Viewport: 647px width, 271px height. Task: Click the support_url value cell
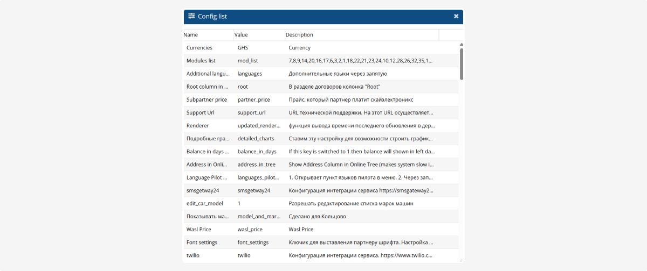(251, 113)
